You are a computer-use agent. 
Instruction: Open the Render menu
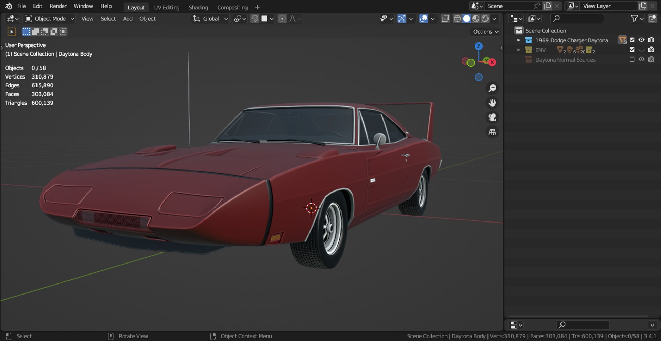coord(58,6)
